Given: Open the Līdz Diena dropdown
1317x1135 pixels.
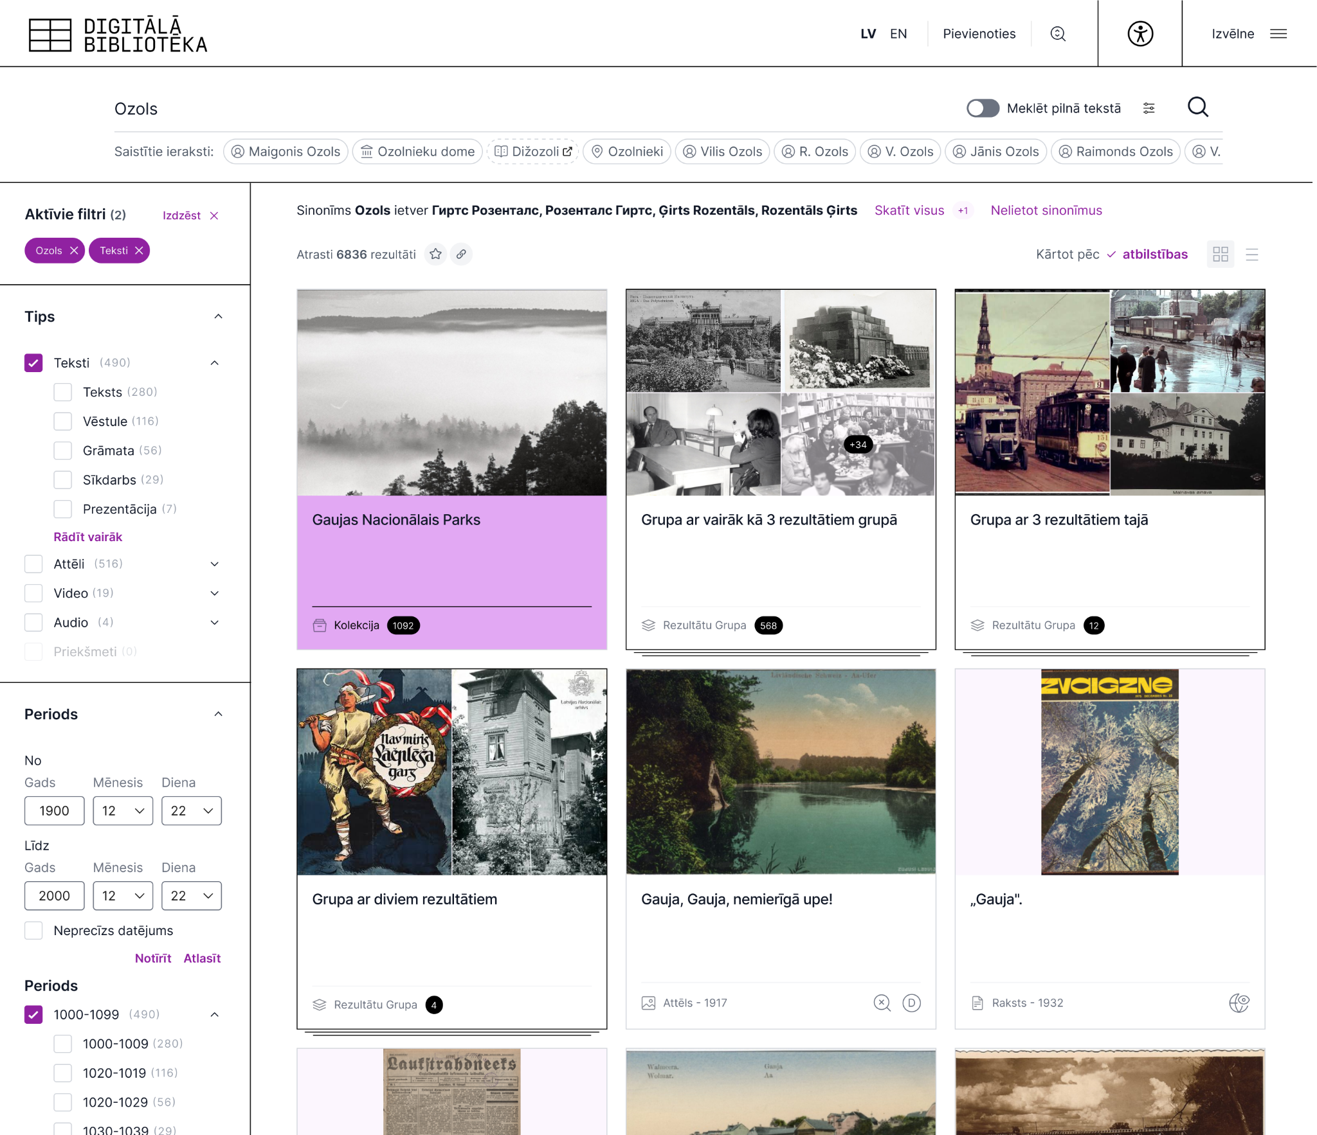Looking at the screenshot, I should coord(192,896).
